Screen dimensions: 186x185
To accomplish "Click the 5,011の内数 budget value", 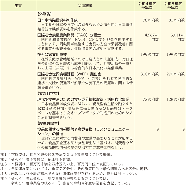I will (x=178, y=37).
